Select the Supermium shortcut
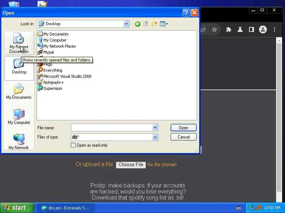 click(50, 88)
